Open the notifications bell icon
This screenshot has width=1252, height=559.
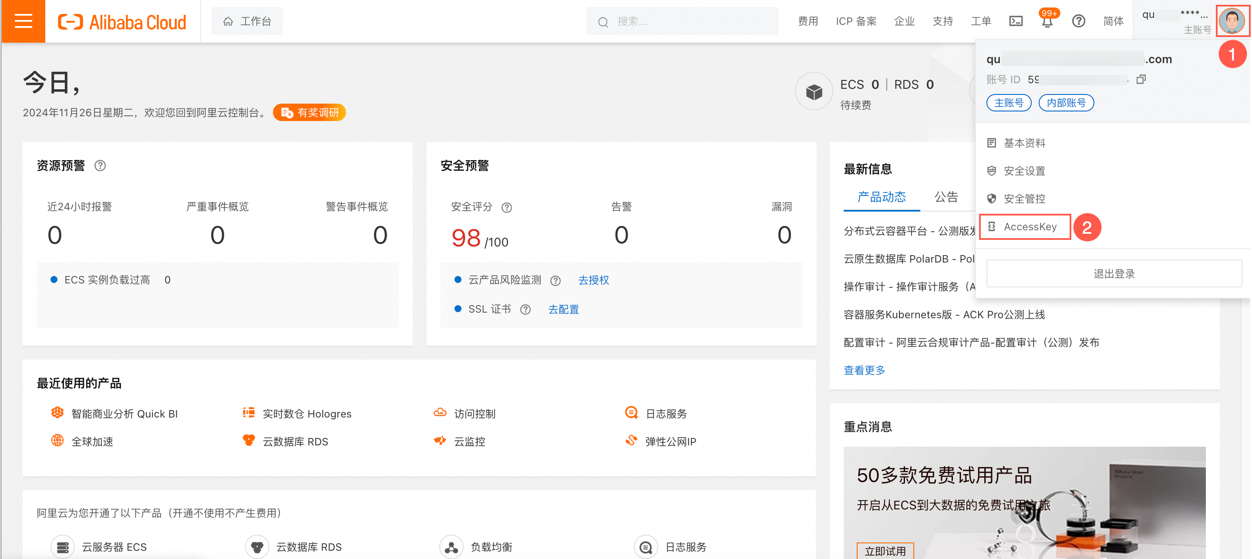1047,22
